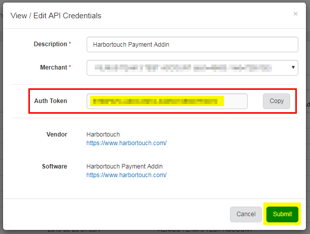This screenshot has width=310, height=234.
Task: Close the API Credentials dialog with X
Action: click(295, 14)
